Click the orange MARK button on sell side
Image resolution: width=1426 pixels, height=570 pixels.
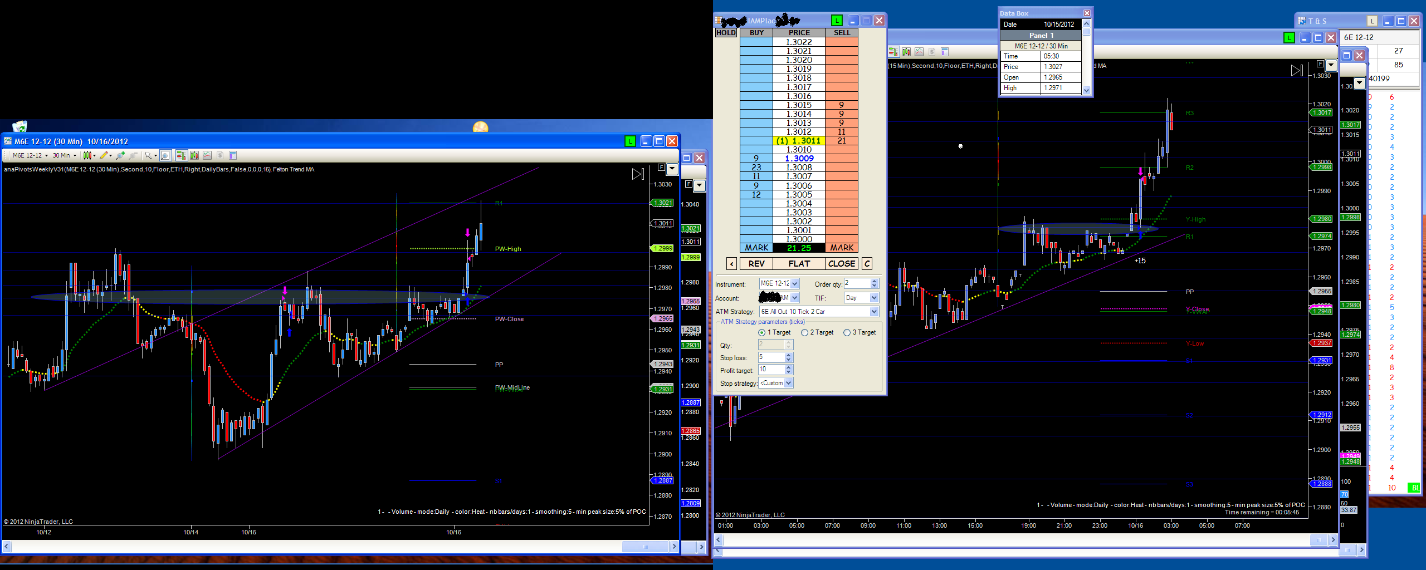842,248
